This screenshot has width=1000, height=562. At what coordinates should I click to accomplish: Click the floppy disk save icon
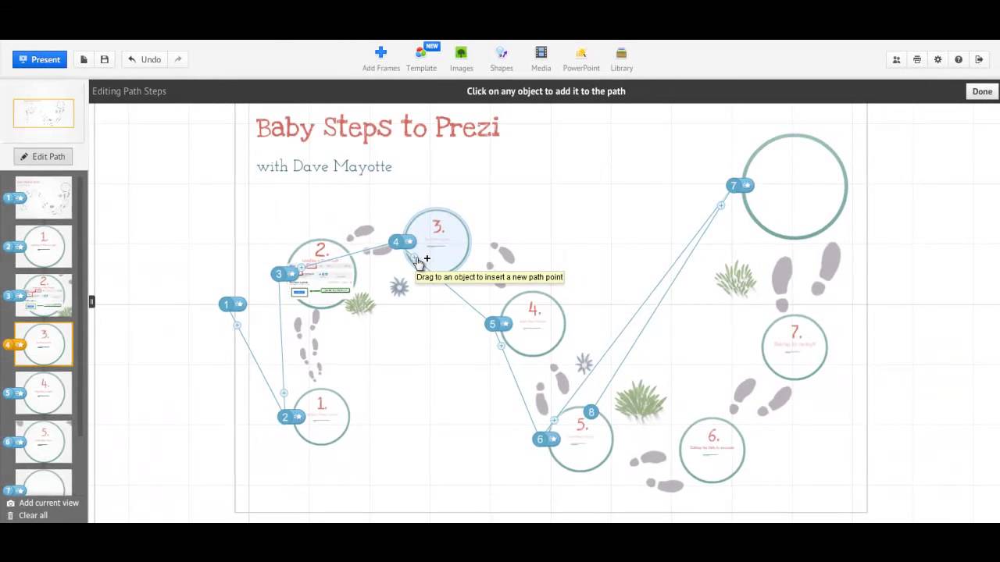coord(104,59)
